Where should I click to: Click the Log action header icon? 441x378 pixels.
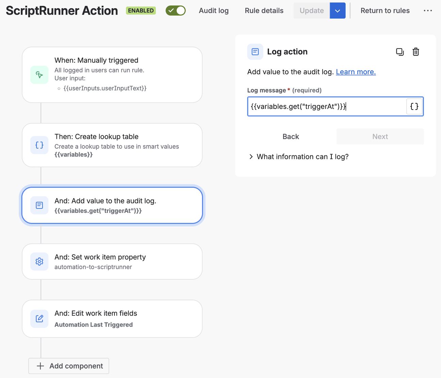pos(255,52)
